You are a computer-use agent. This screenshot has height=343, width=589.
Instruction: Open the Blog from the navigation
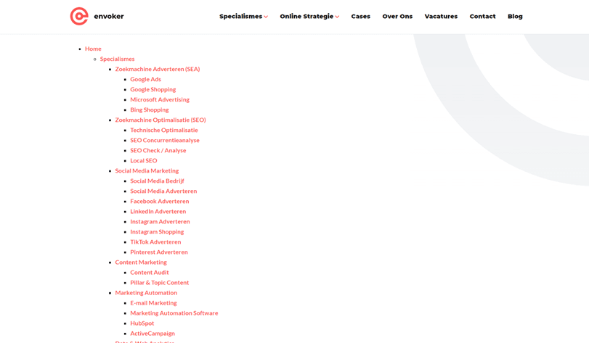tap(515, 16)
